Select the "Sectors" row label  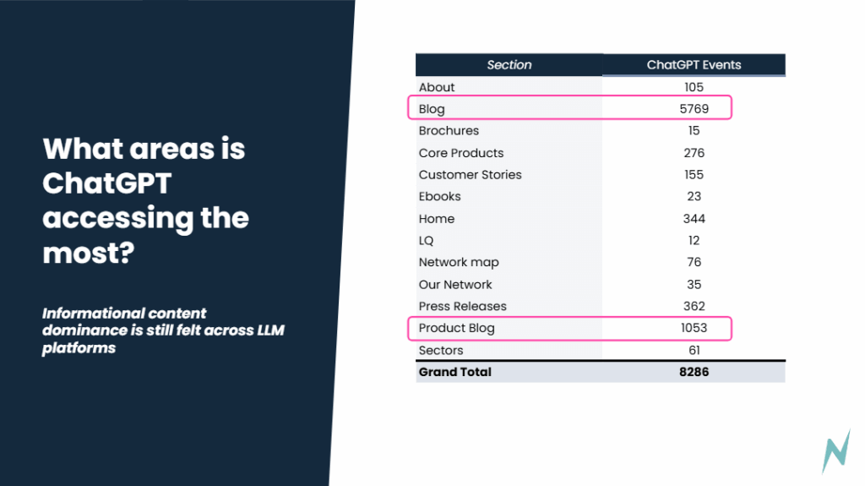tap(441, 350)
